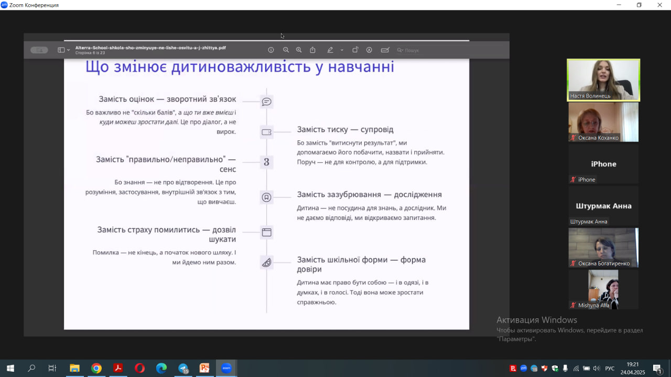Click the battery tray icon
671x377 pixels.
[587, 369]
